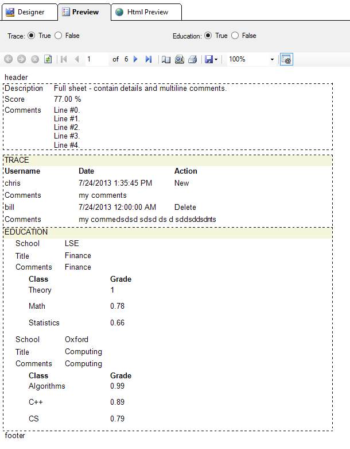The image size is (350, 449).
Task: Click the Stop rendering icon
Action: pyautogui.click(x=34, y=59)
